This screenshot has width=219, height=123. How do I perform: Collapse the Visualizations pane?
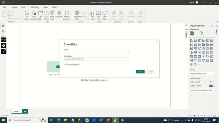pos(212,26)
